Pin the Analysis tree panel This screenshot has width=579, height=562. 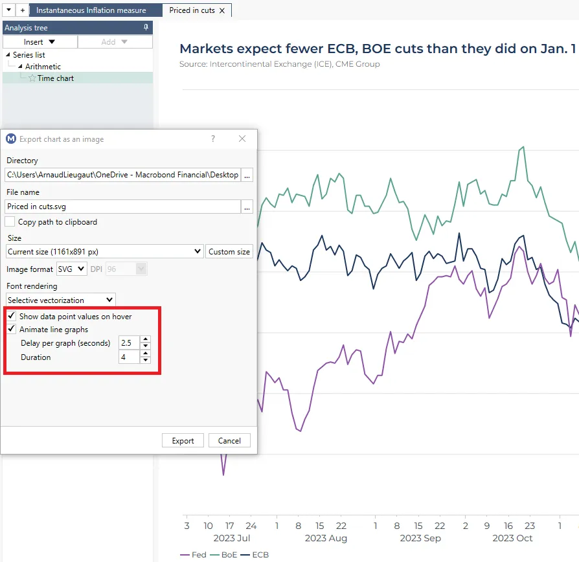pyautogui.click(x=146, y=27)
